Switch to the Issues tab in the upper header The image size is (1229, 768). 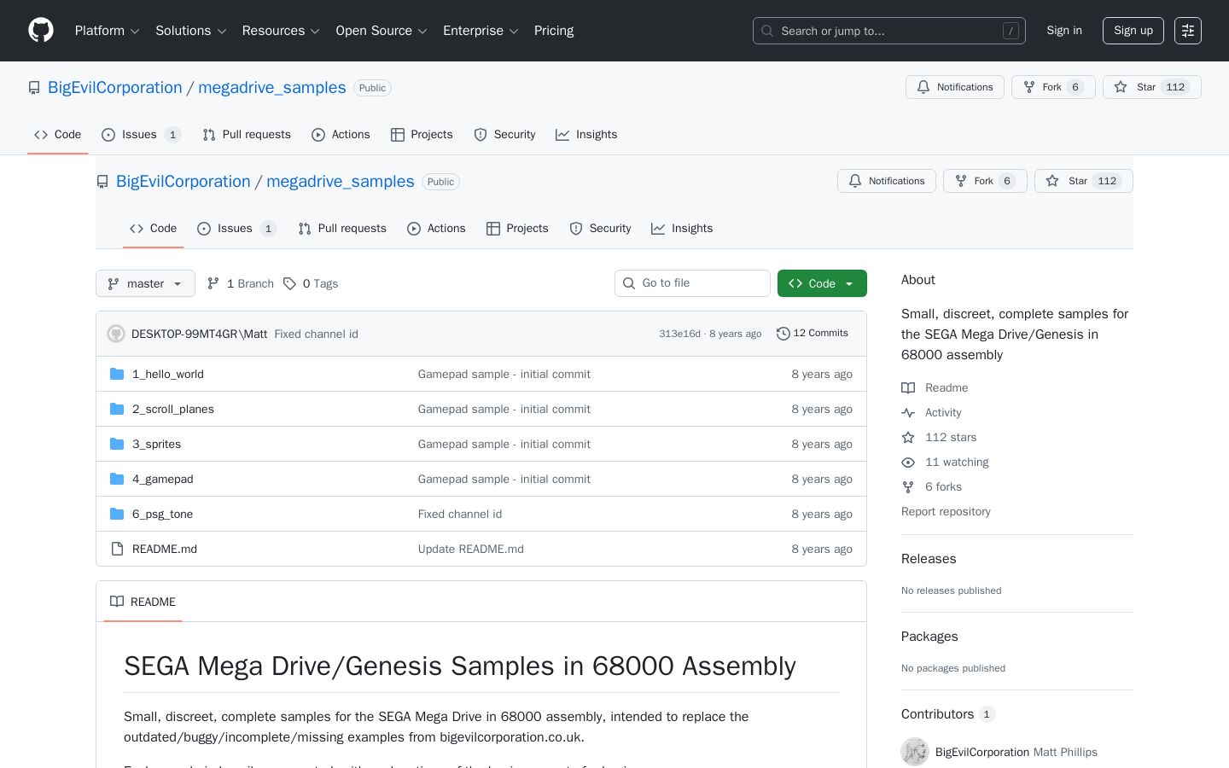pyautogui.click(x=141, y=135)
